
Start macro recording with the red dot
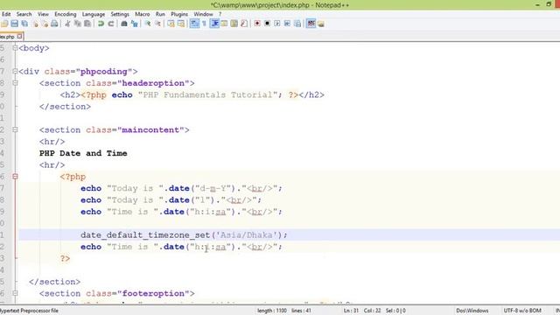tap(257, 24)
